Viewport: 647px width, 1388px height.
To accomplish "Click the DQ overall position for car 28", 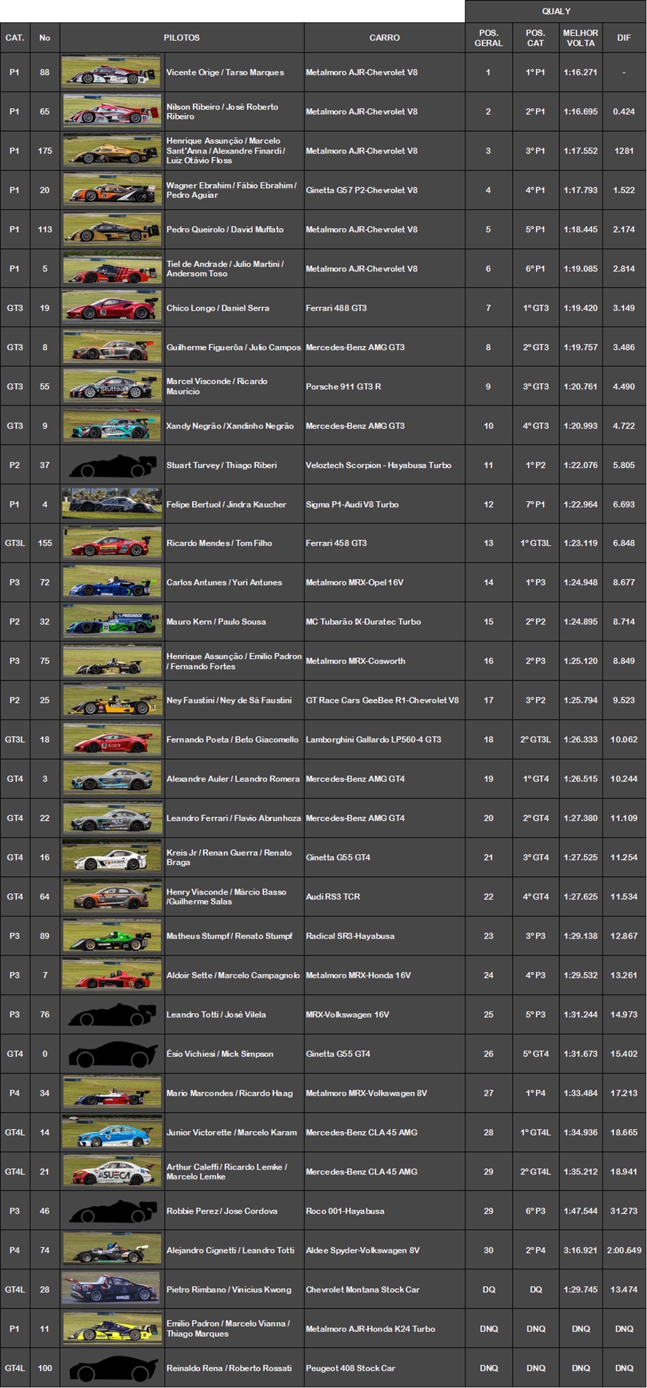I will tap(489, 1289).
